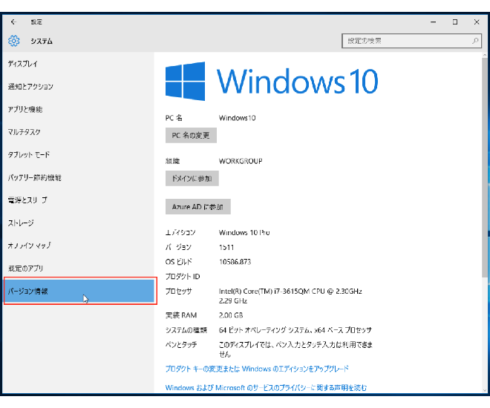
Task: Select ストレージ in sidebar
Action: (79, 223)
